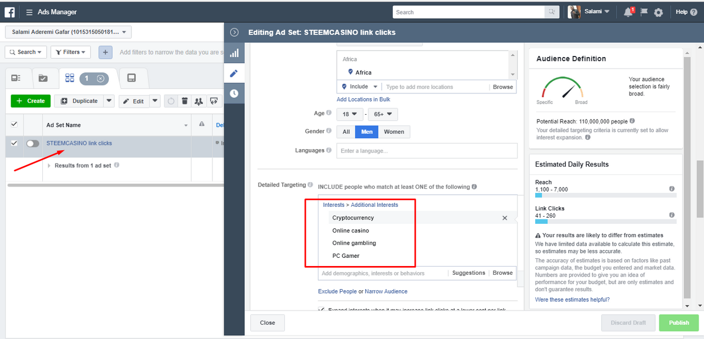
Task: Switch on the STEEMCASINO link clicks ad set toggle
Action: (32, 143)
